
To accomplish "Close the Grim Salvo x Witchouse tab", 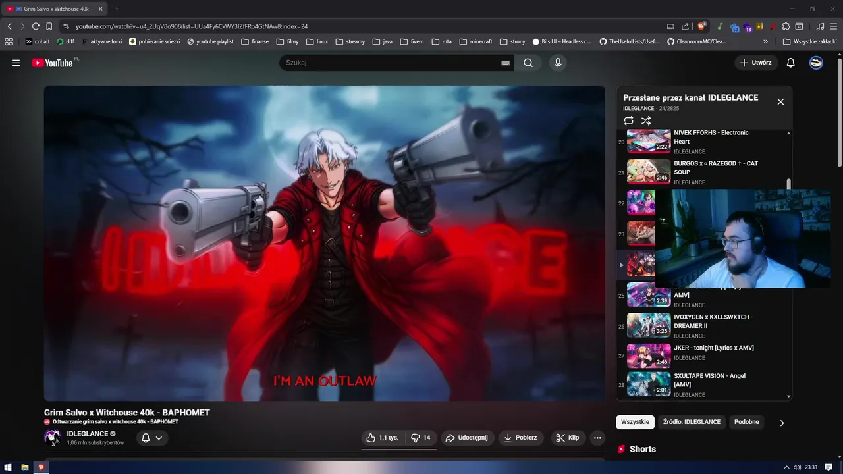I will click(x=100, y=9).
